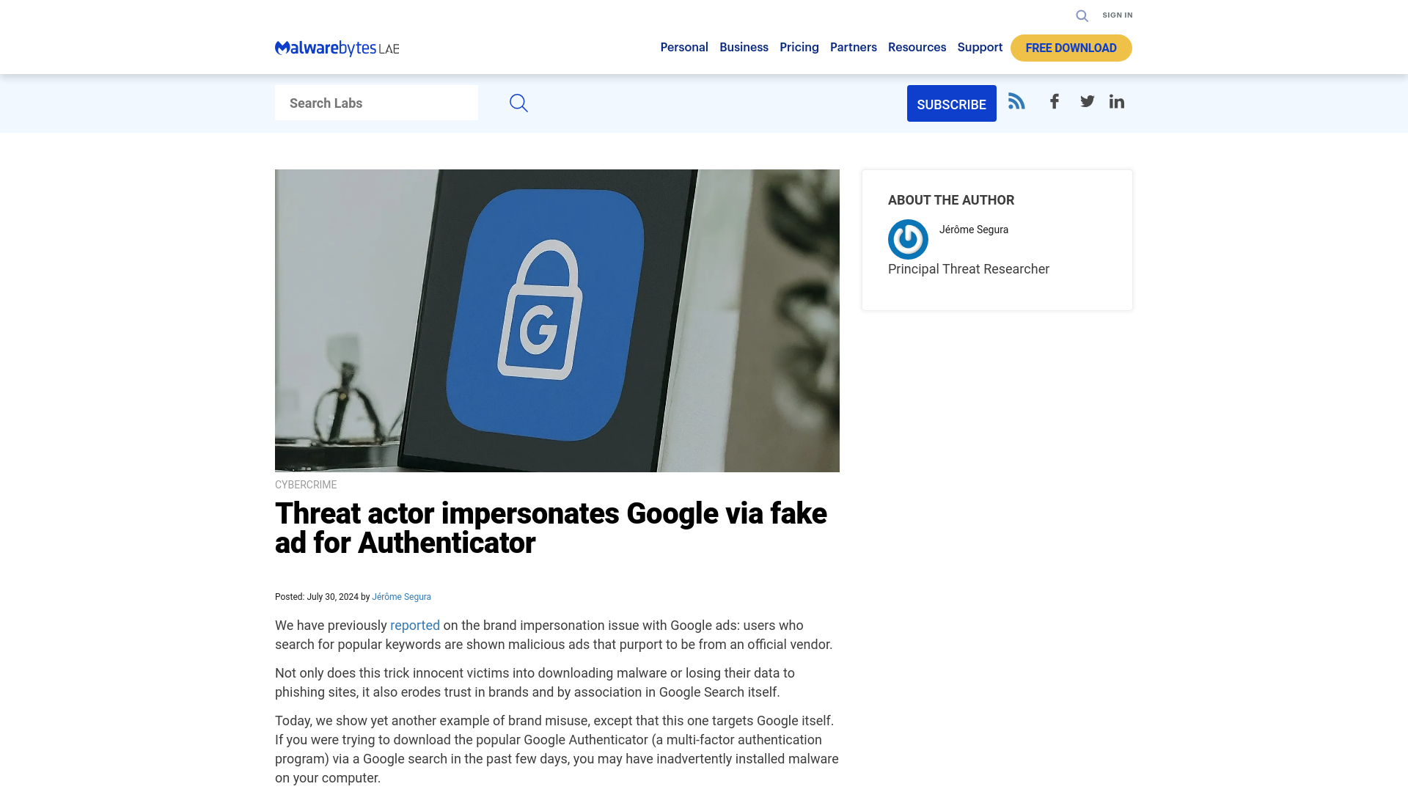Click the search magnifier icon in navbar

tap(1082, 15)
